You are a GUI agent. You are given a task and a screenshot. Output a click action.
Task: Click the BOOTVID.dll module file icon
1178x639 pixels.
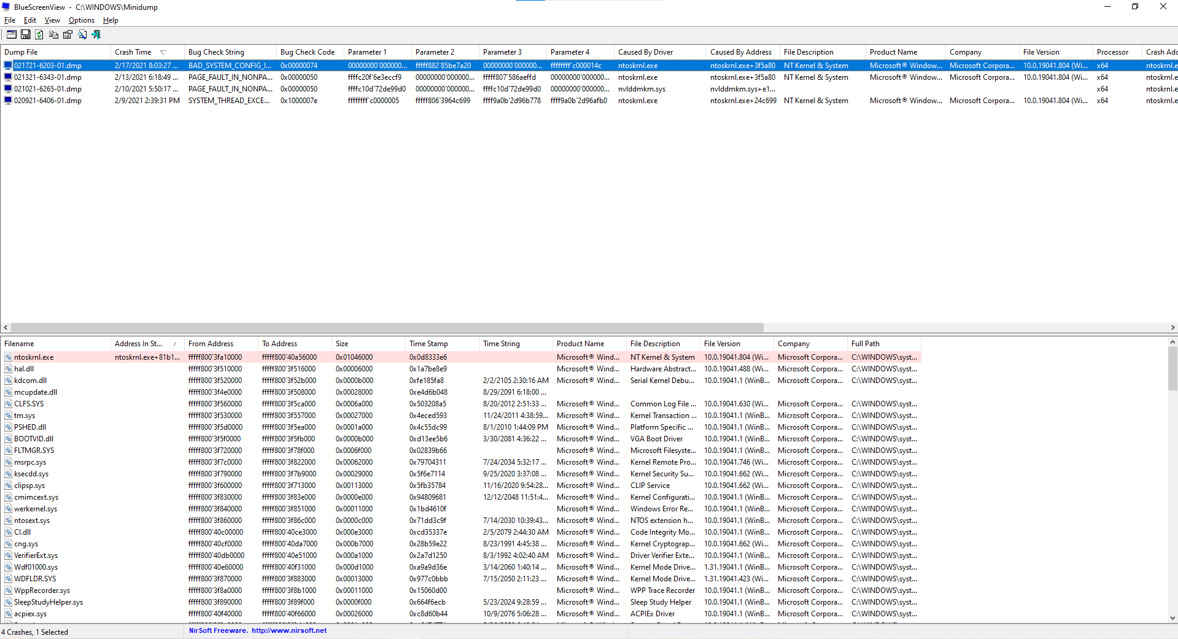9,439
